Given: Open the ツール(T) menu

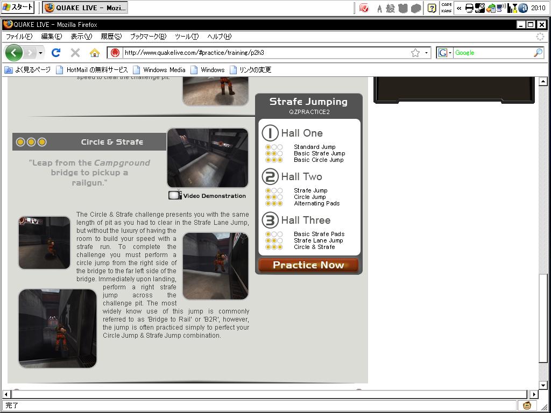Looking at the screenshot, I should coord(187,36).
